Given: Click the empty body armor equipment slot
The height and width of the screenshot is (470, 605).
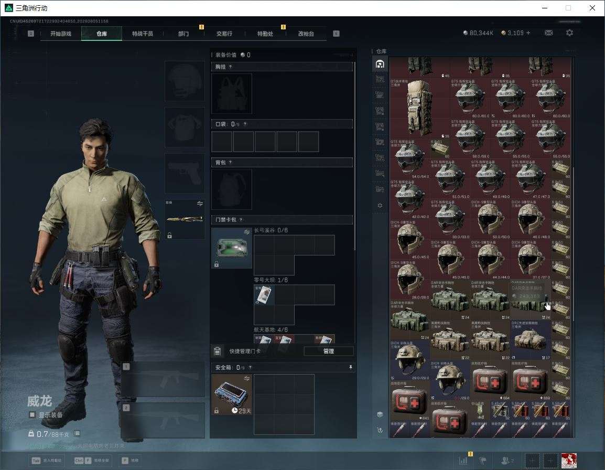Looking at the screenshot, I should pyautogui.click(x=185, y=127).
